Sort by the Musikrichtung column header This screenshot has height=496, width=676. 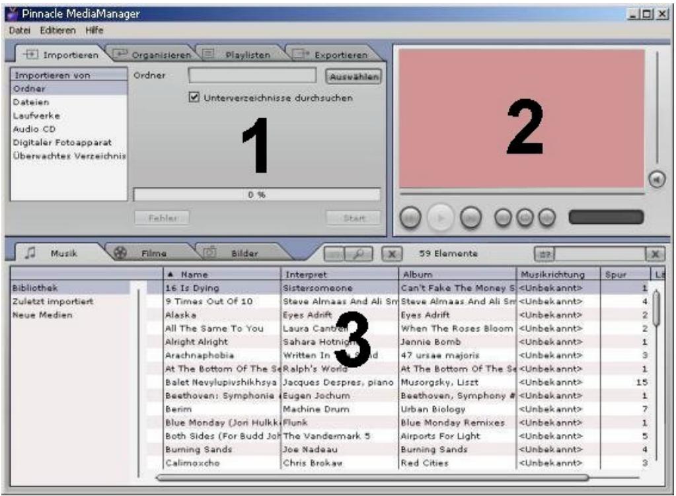pos(558,274)
